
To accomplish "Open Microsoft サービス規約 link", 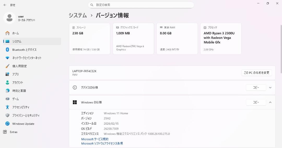I will point(95,139).
